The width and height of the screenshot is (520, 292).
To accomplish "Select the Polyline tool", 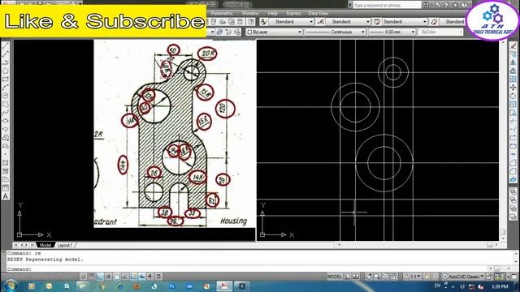I will tap(6, 62).
